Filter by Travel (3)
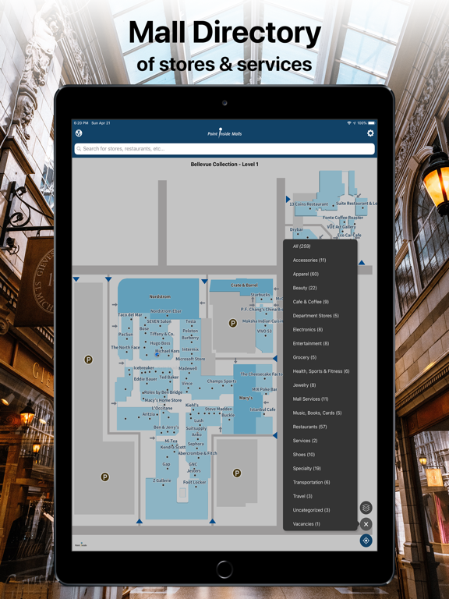This screenshot has width=449, height=599. tap(302, 496)
